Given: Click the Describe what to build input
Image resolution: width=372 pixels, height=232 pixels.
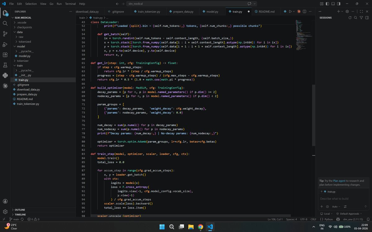Looking at the screenshot, I should [x=343, y=199].
